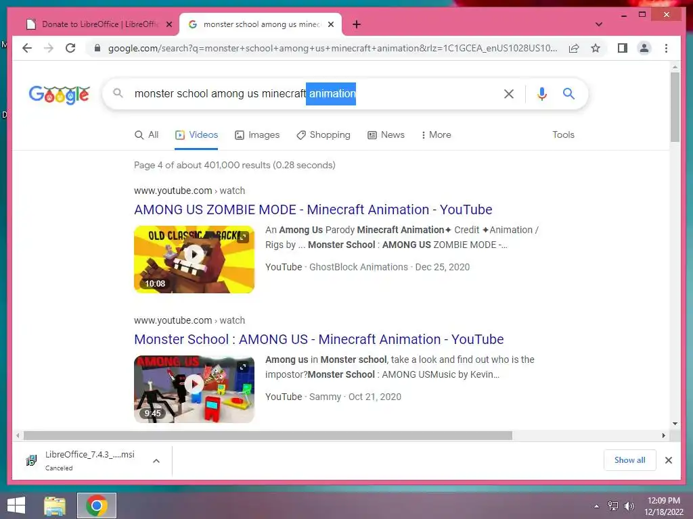
Task: Click the scroll right arrow
Action: click(663, 436)
